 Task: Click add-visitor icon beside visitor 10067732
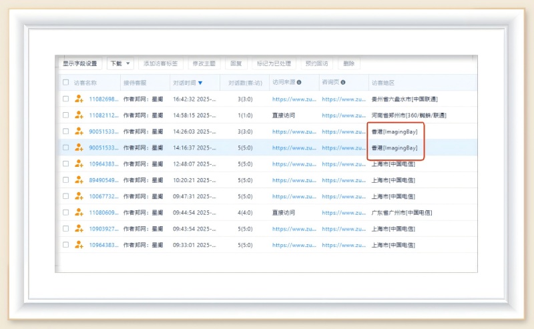(79, 196)
